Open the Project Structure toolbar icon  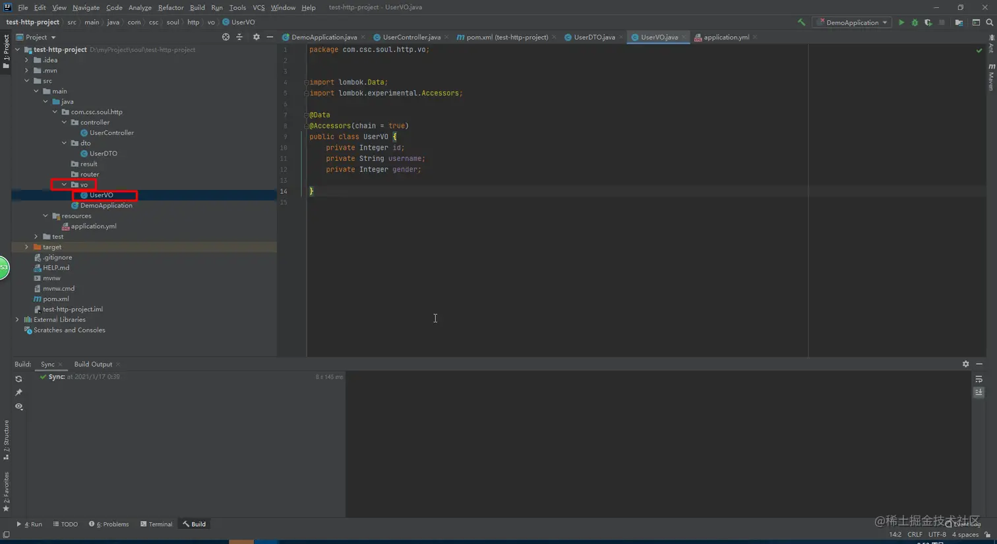point(959,22)
